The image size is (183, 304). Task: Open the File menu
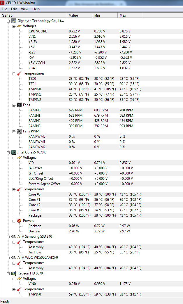point(4,9)
